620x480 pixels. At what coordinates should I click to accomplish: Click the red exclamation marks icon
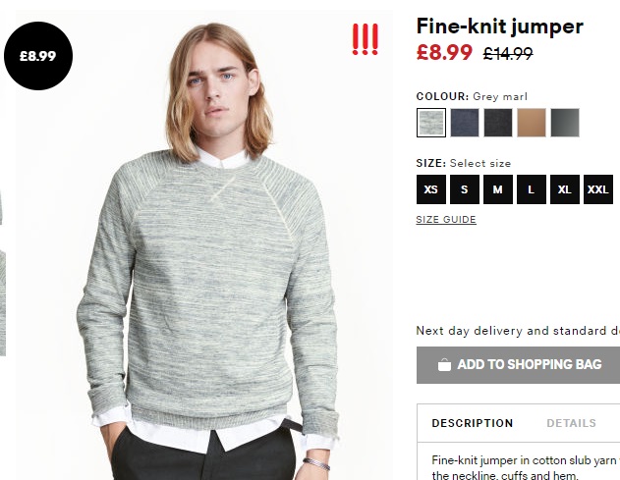pos(365,39)
